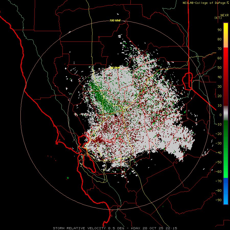
Task: Click the -10 scale label
Action: click(218, 124)
